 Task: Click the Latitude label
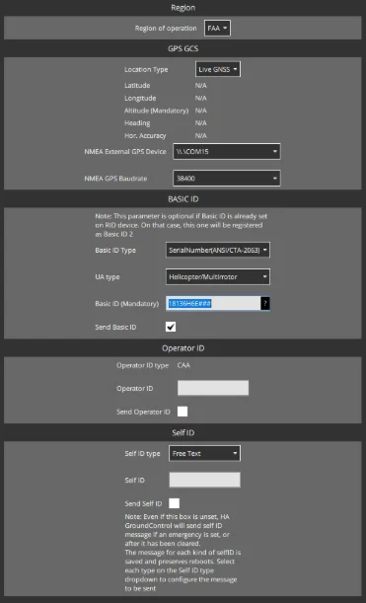pos(137,86)
